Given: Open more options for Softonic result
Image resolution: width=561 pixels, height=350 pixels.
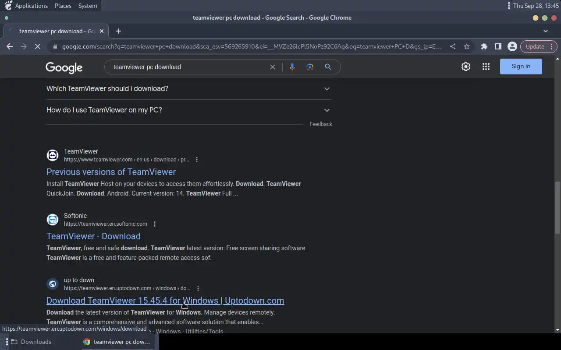Looking at the screenshot, I should tap(155, 224).
